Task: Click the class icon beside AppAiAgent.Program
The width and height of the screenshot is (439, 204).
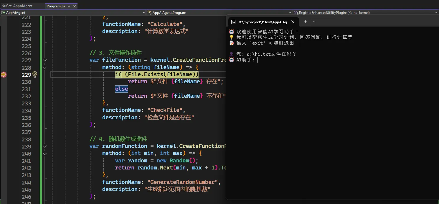Action: [150, 13]
